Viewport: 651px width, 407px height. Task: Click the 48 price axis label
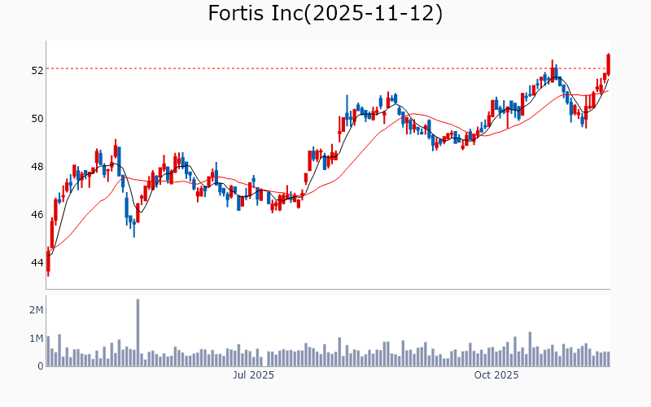point(37,167)
